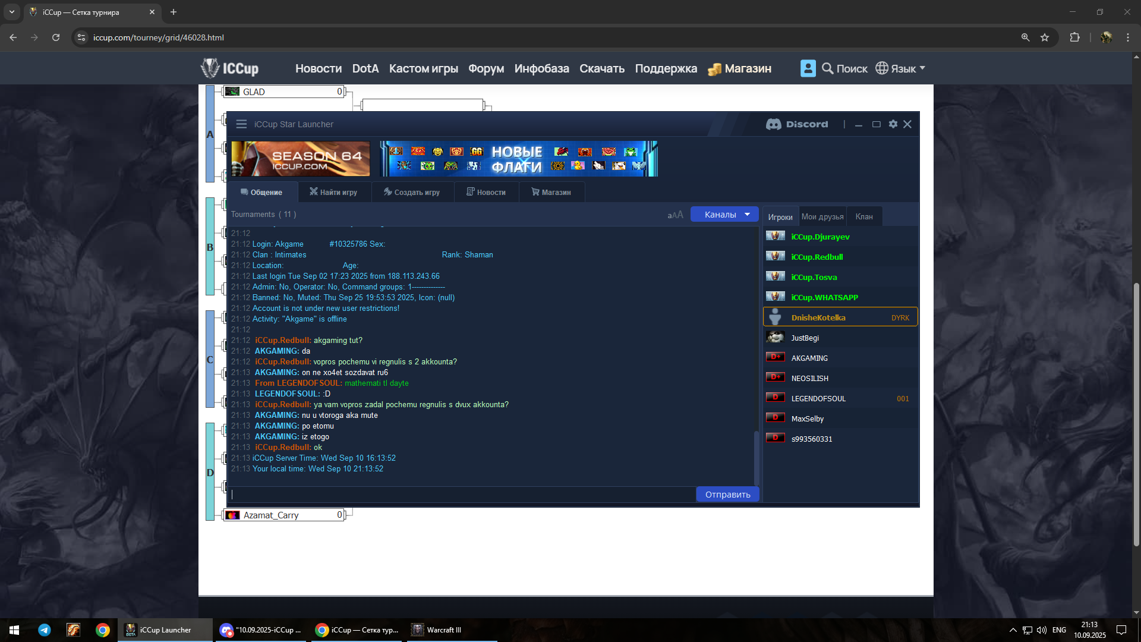
Task: Open the Магазин launcher tab
Action: pyautogui.click(x=551, y=192)
